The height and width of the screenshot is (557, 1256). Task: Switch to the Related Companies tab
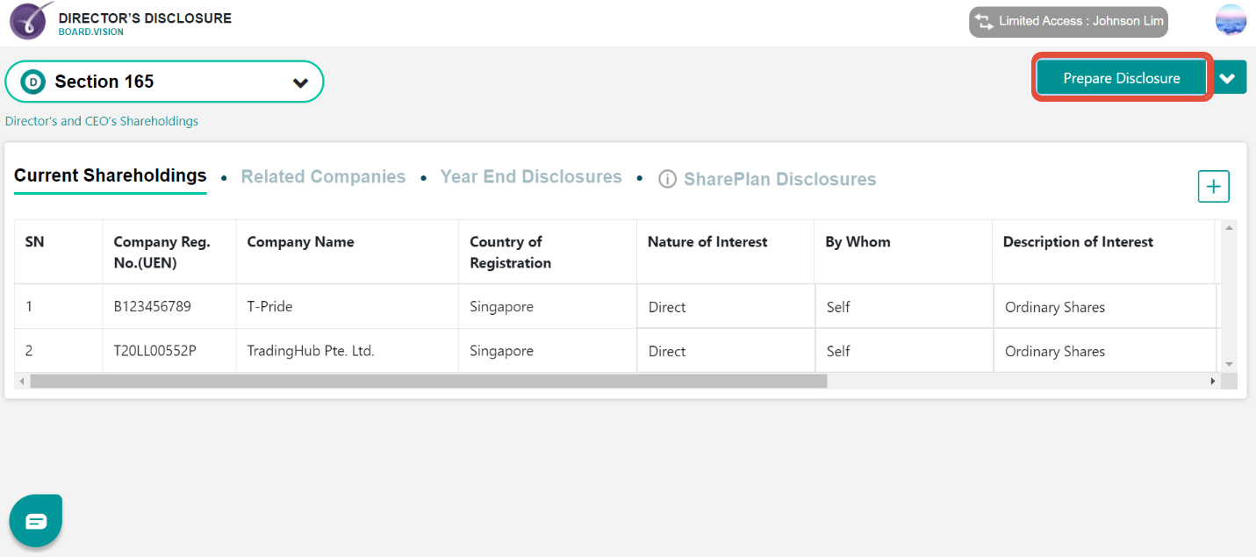tap(323, 176)
